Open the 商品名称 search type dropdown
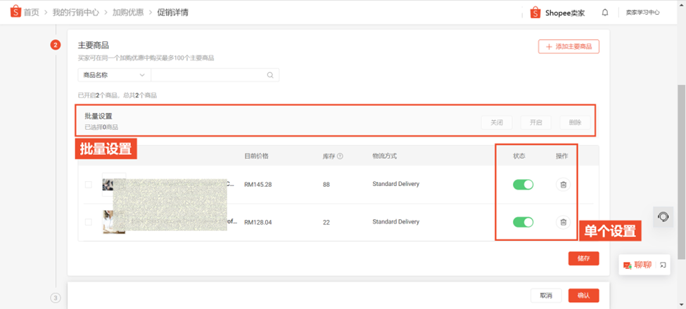The image size is (686, 309). pyautogui.click(x=114, y=75)
